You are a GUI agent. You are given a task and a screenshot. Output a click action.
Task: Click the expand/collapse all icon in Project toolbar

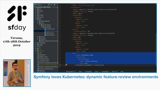pyautogui.click(x=51, y=5)
